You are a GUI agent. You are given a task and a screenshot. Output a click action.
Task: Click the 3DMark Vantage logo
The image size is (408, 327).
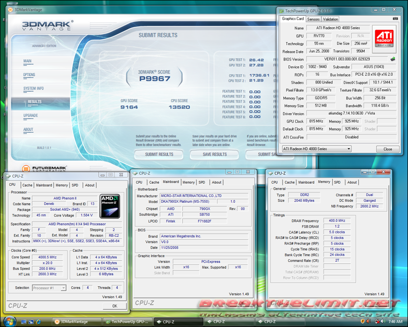47,26
